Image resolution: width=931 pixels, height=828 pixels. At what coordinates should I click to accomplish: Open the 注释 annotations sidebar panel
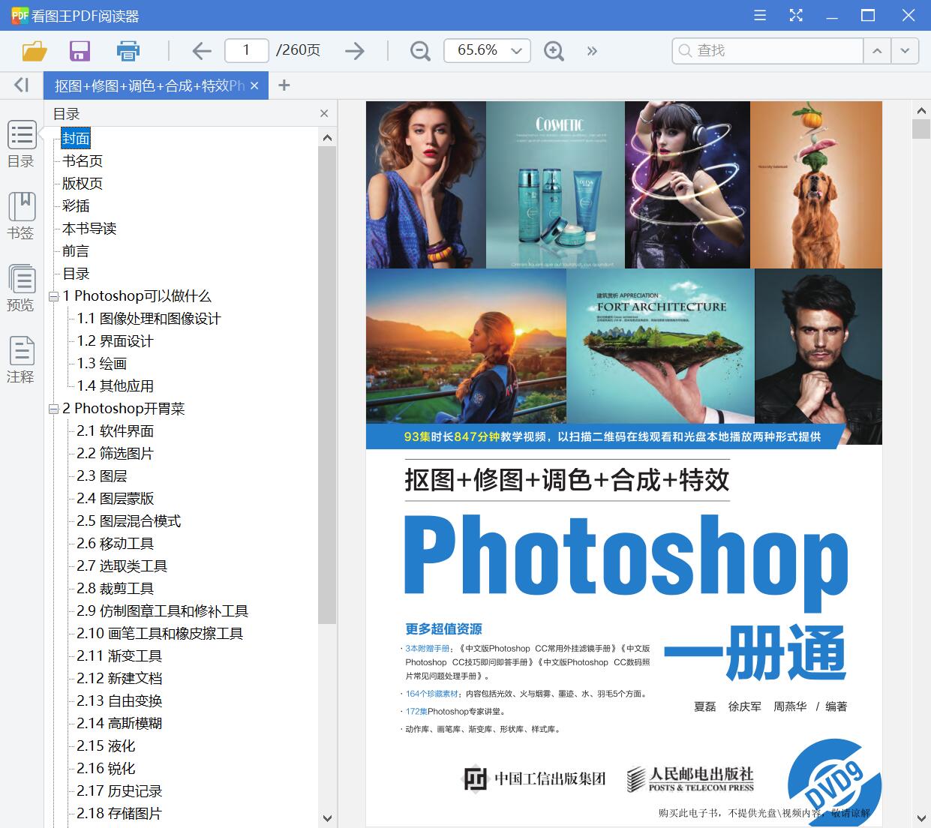pos(21,360)
